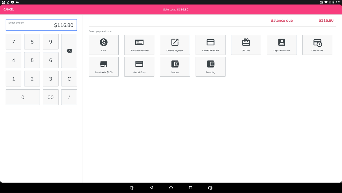This screenshot has width=342, height=193.
Task: Select Deposit/Account payment type
Action: click(x=282, y=45)
